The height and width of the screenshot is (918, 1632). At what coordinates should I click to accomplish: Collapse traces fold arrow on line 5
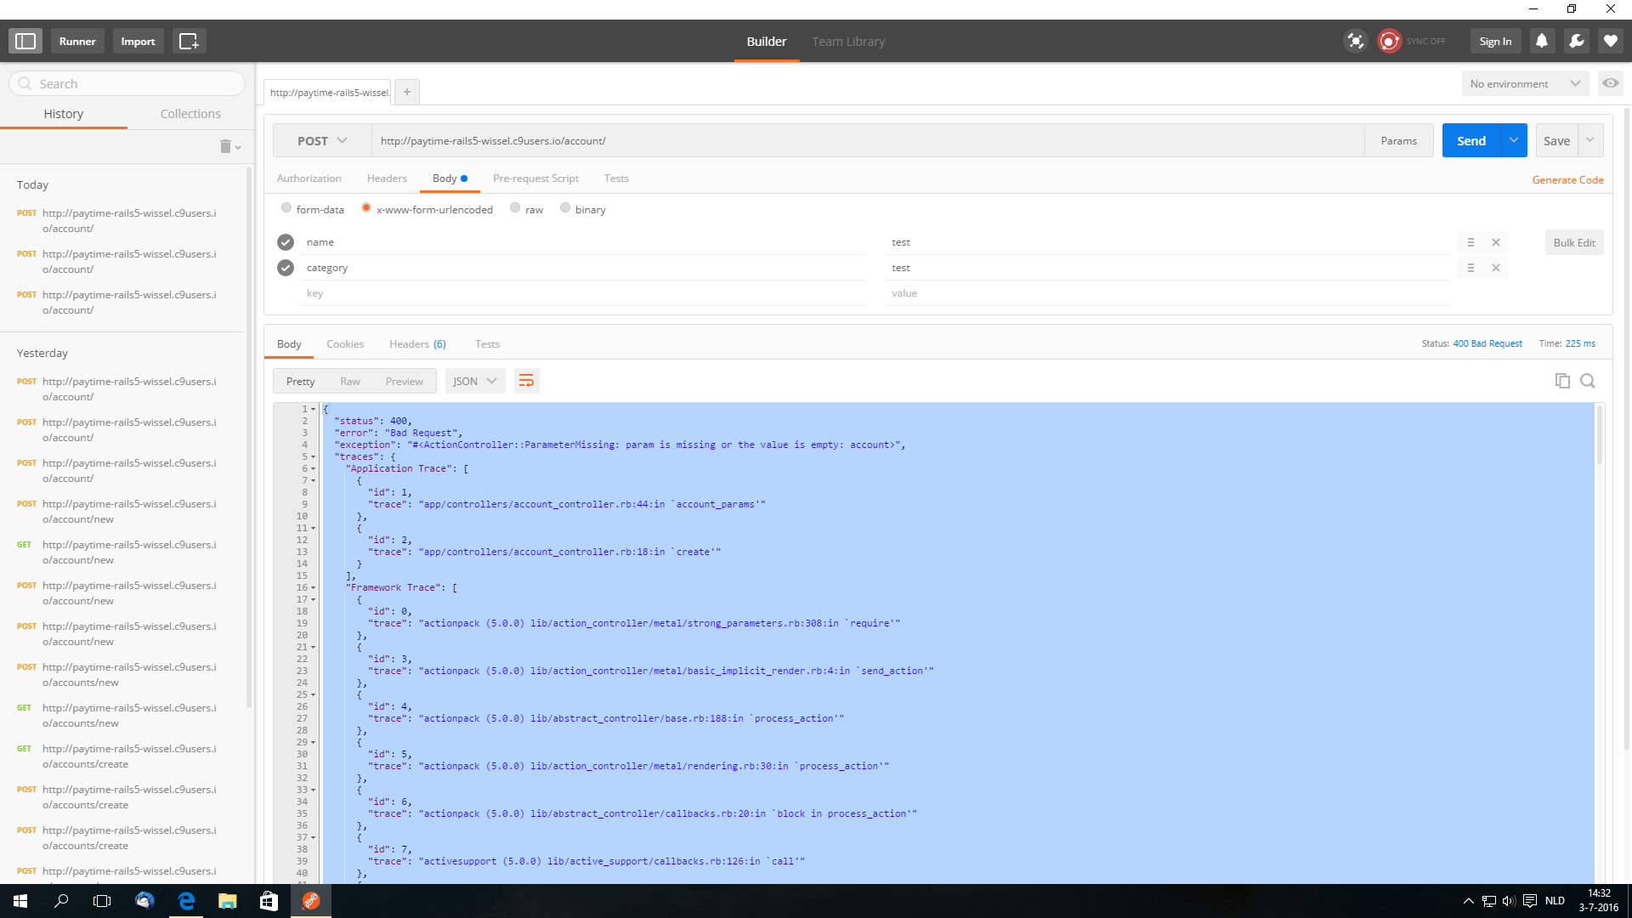click(x=313, y=457)
